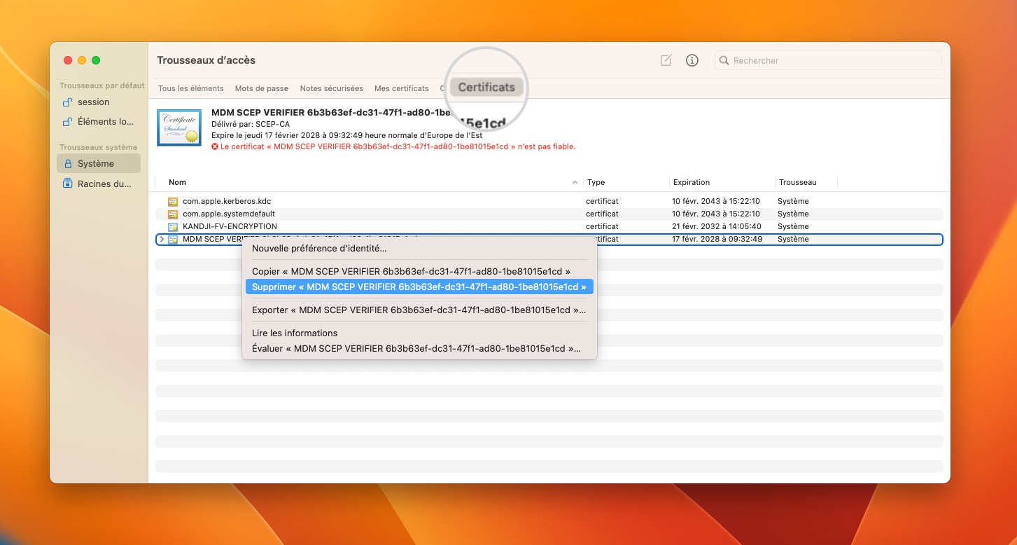Click the MDM SCEP VERIFIER row icon
Viewport: 1017px width, 545px height.
pos(173,240)
